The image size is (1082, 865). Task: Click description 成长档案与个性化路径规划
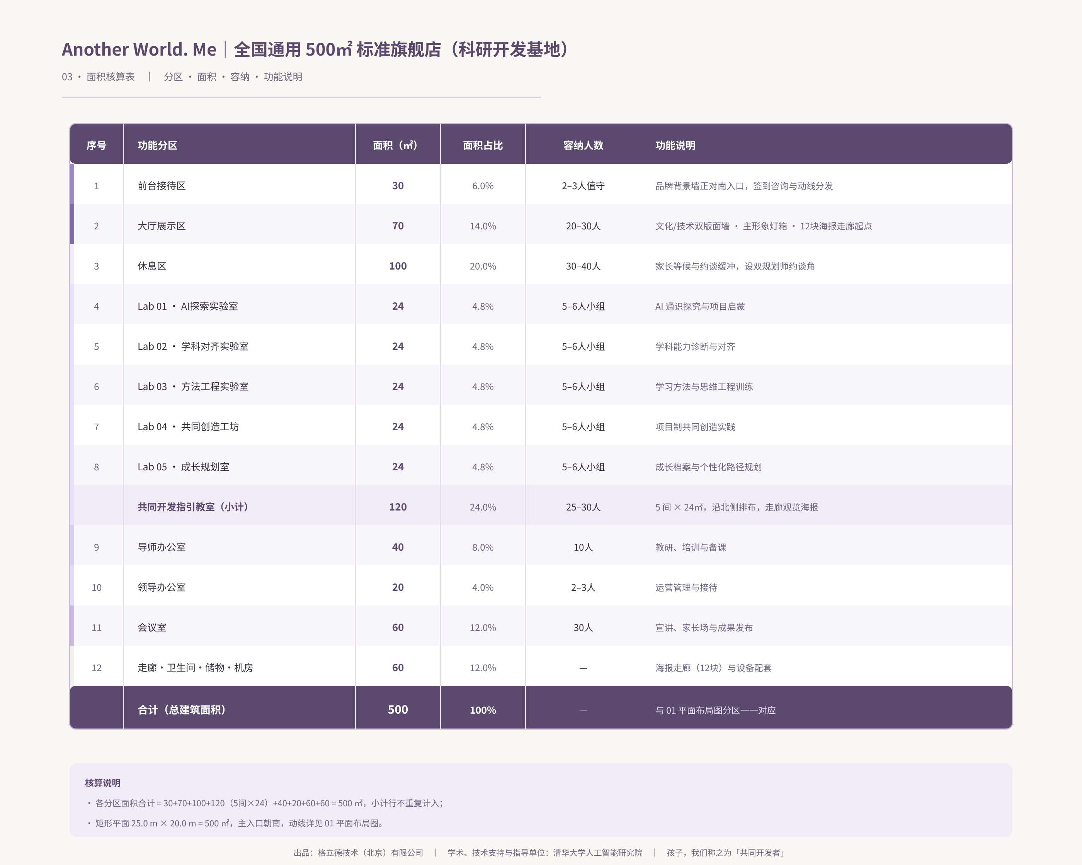(x=709, y=466)
